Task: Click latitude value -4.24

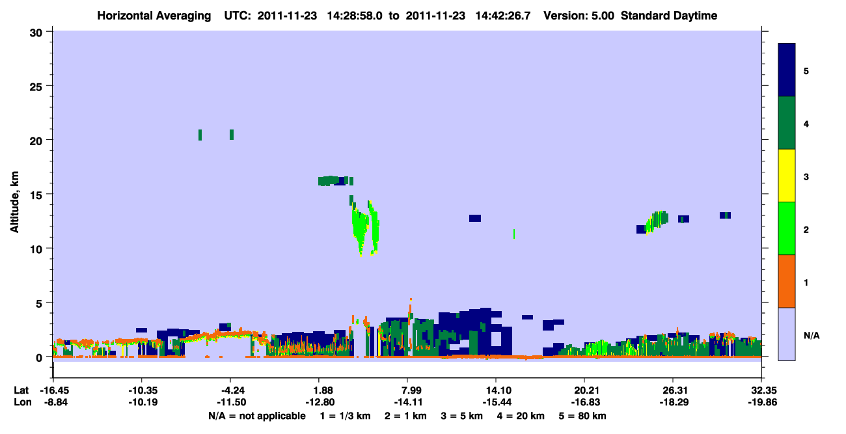Action: 230,390
